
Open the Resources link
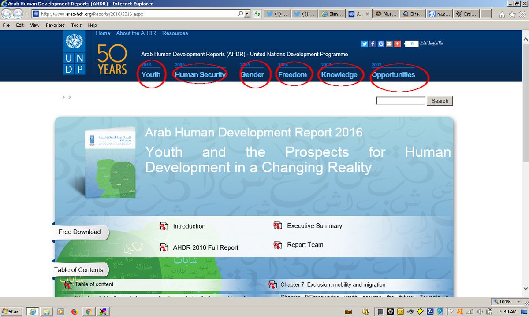[x=175, y=33]
